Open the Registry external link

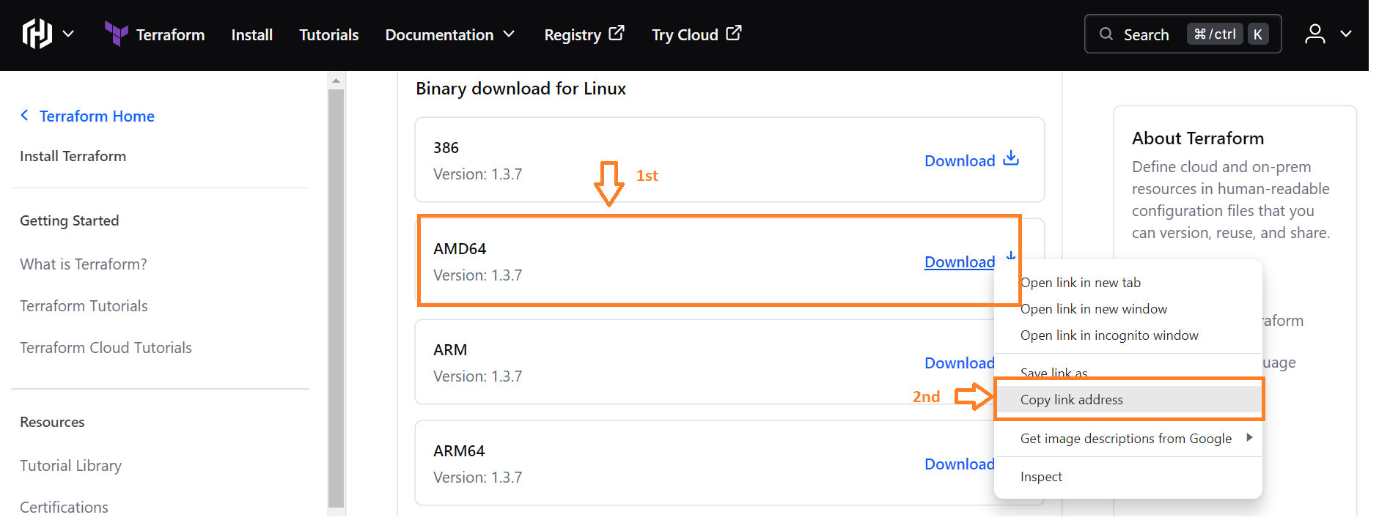click(584, 34)
